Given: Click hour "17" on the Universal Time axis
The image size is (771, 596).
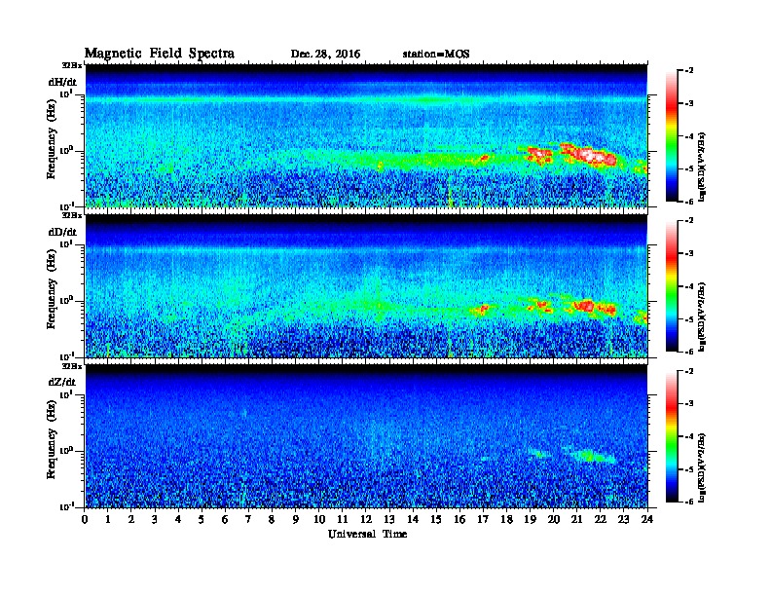Looking at the screenshot, I should point(483,519).
